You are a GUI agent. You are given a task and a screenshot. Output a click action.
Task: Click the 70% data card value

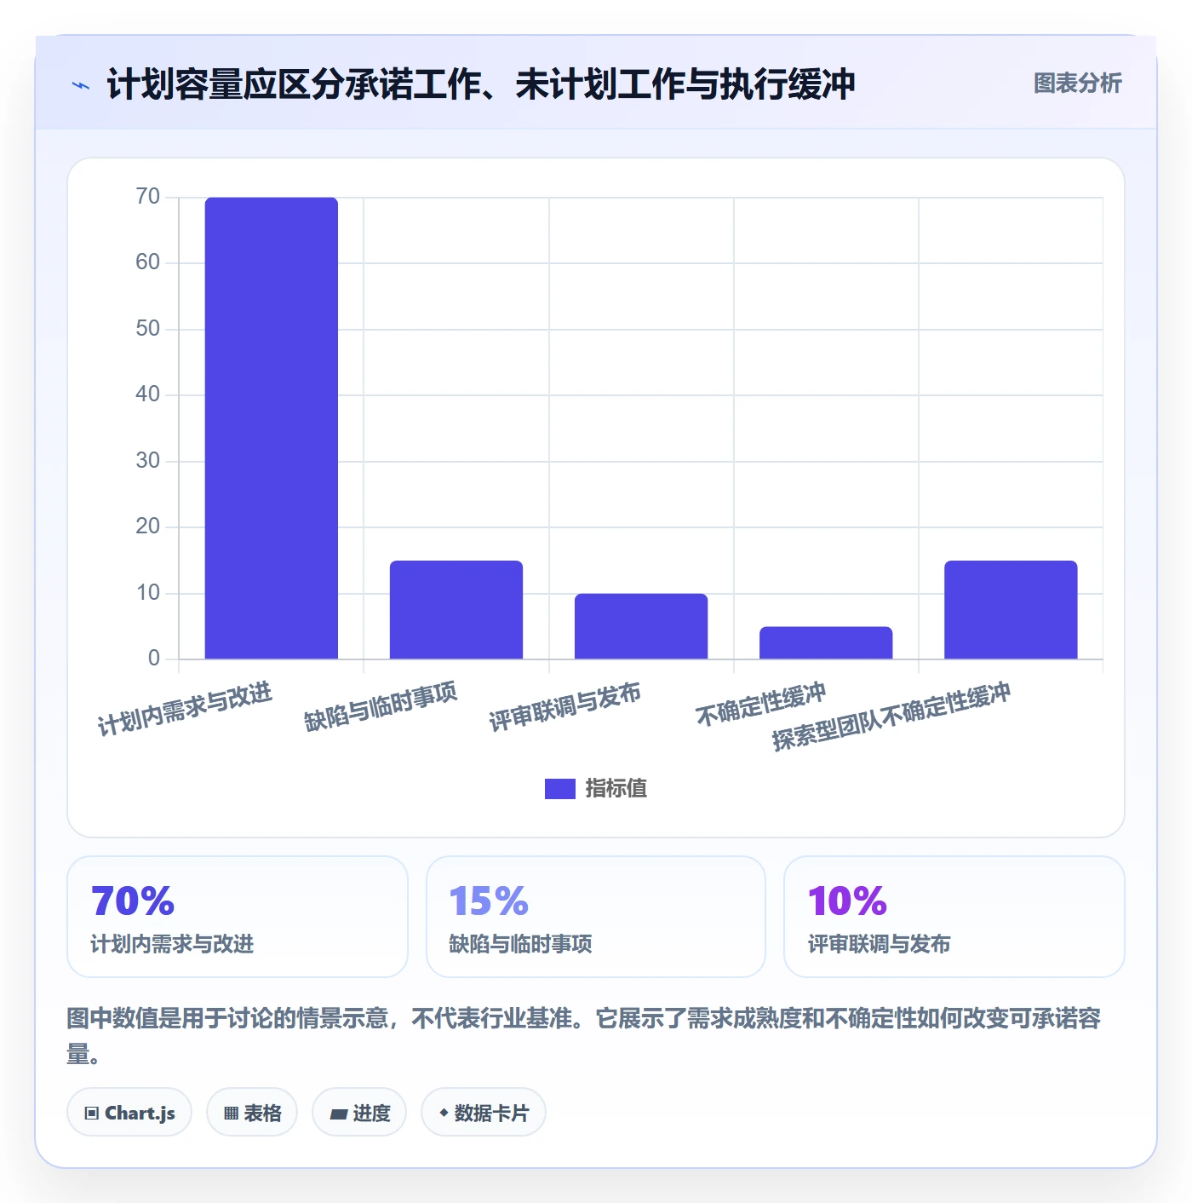coord(133,901)
